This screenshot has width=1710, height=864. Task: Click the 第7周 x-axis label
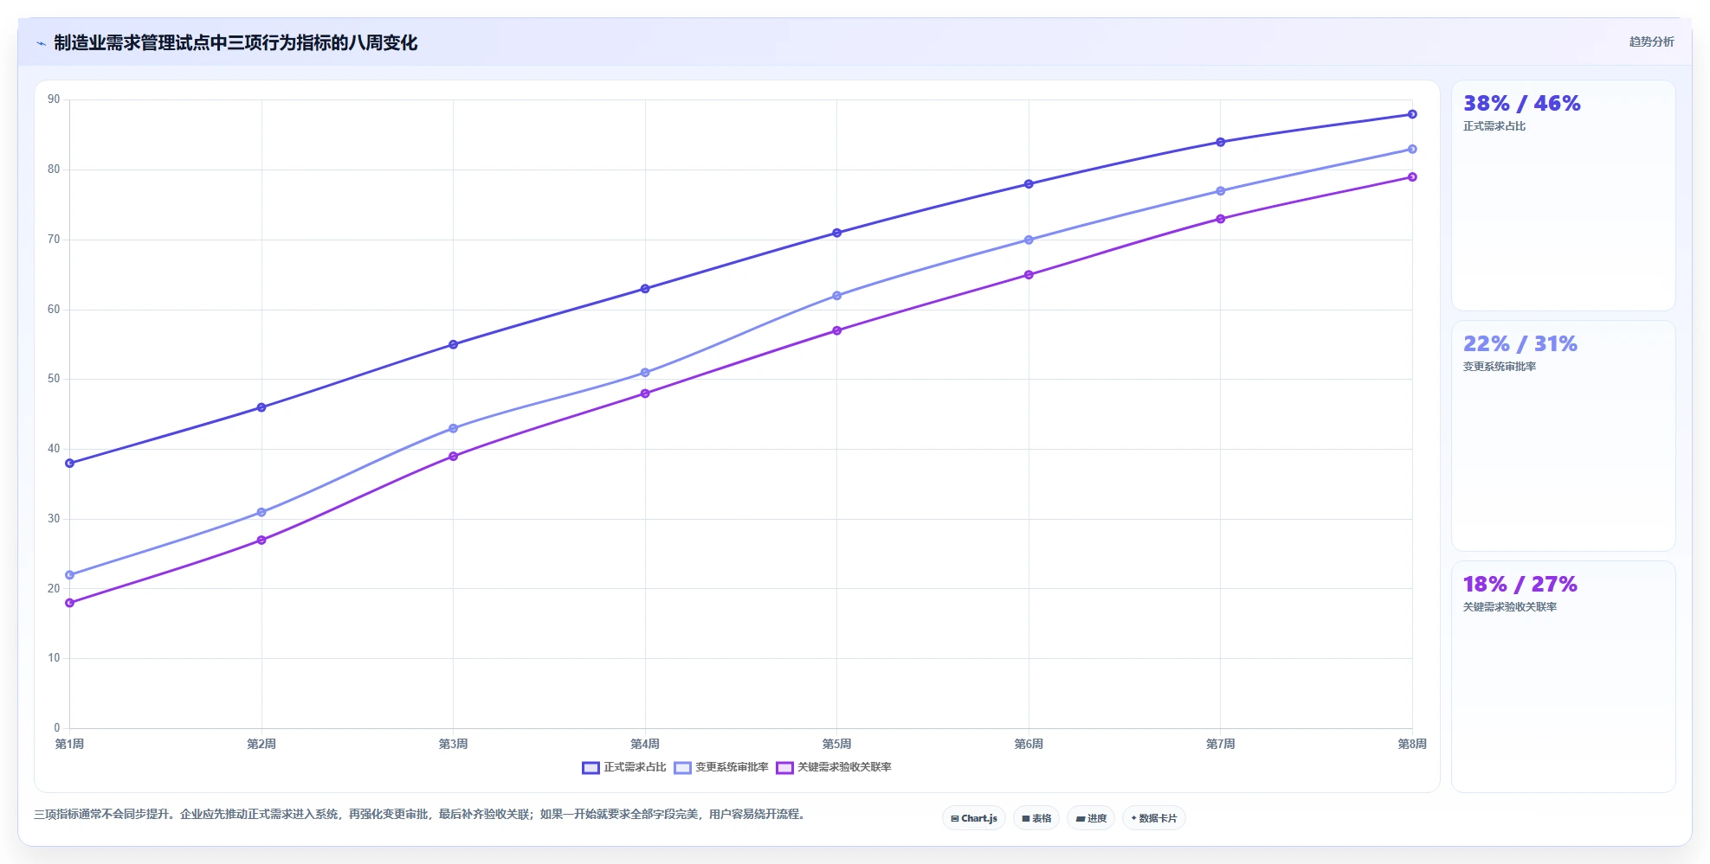pos(1221,744)
